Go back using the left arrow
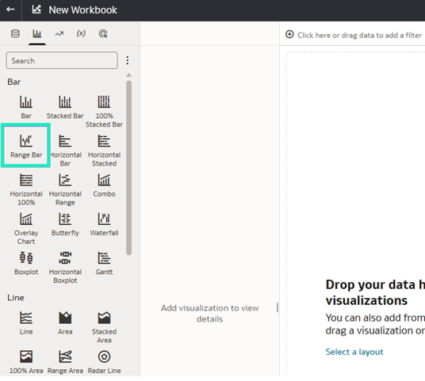 point(10,10)
